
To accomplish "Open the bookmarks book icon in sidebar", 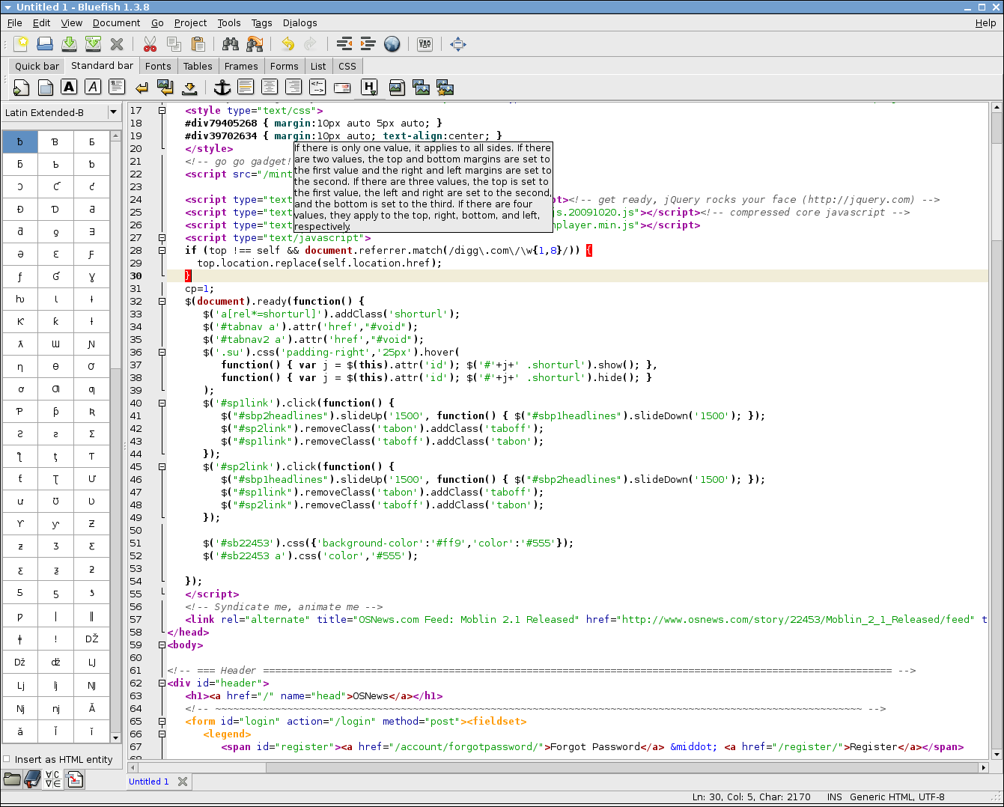I will coord(32,780).
